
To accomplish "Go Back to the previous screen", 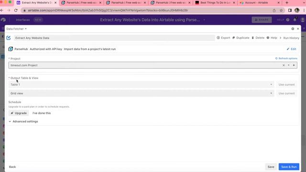I will click(12, 167).
